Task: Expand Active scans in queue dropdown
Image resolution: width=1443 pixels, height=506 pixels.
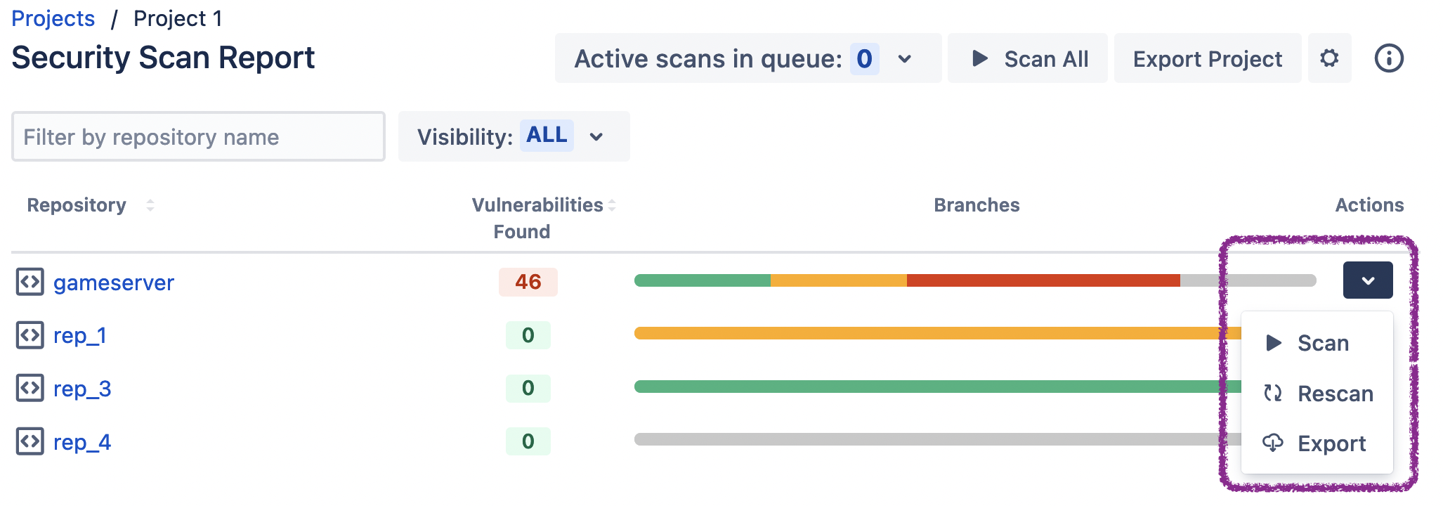Action: click(x=904, y=59)
